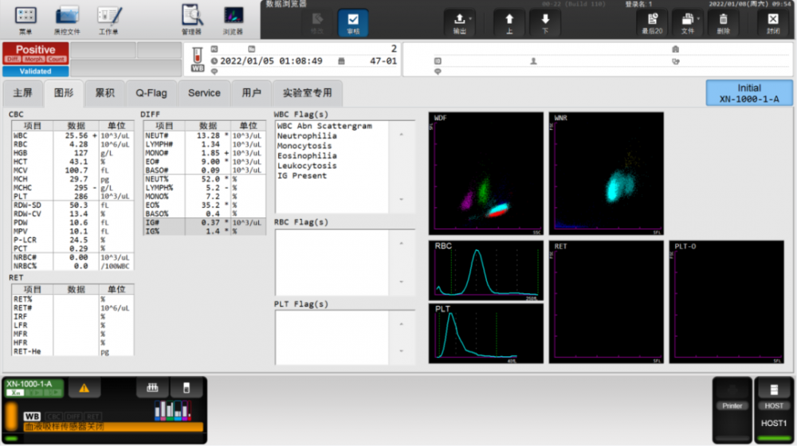Screen dimensions: 797x446
Task: Click the 浏览器 data browser icon
Action: (x=233, y=19)
